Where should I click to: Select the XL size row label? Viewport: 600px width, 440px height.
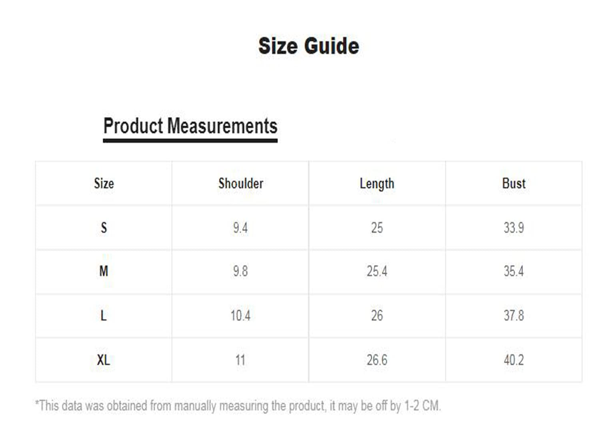(x=103, y=360)
